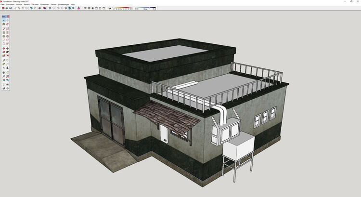361x197 pixels.
Task: Pick the Rotated Rectangle tool
Action: [8, 32]
